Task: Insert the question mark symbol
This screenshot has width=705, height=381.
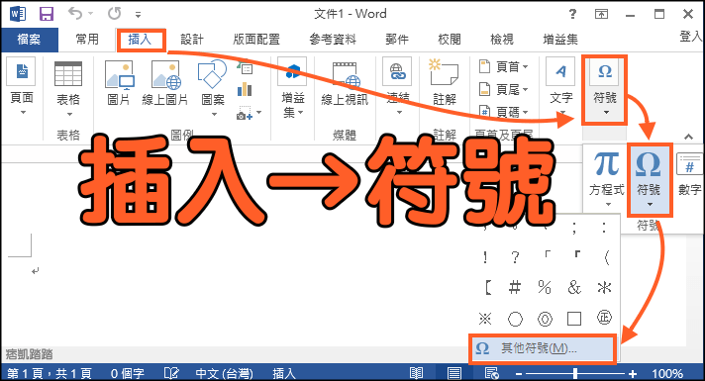Action: [x=515, y=257]
